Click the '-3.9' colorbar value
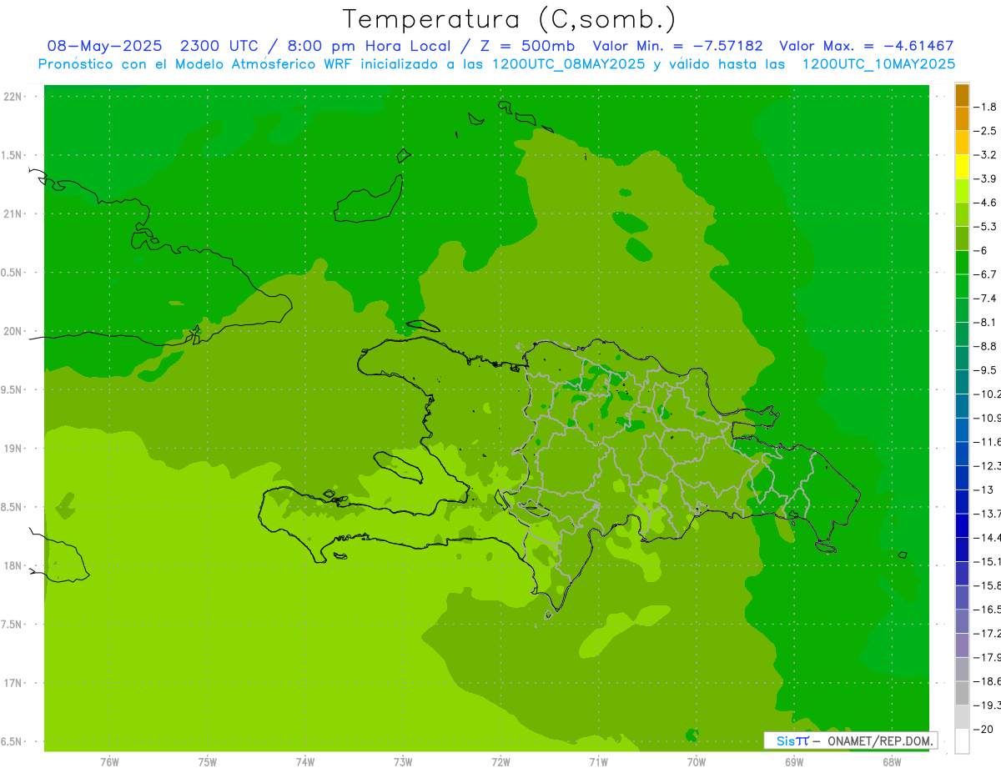Image resolution: width=1001 pixels, height=773 pixels. pos(987,178)
